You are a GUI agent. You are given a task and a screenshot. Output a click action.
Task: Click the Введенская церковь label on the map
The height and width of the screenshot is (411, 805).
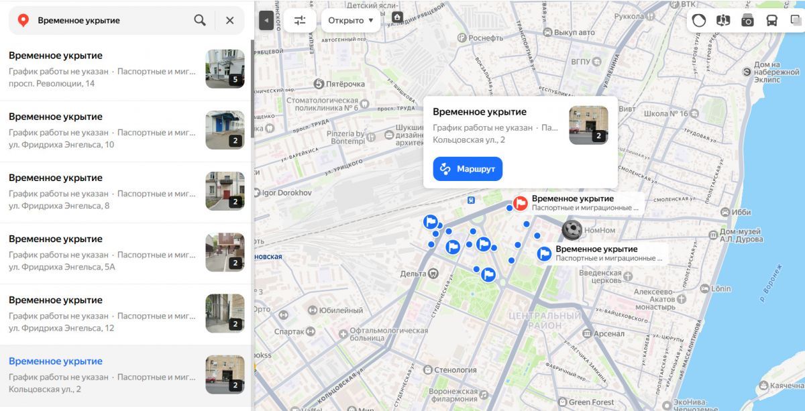[x=601, y=277]
